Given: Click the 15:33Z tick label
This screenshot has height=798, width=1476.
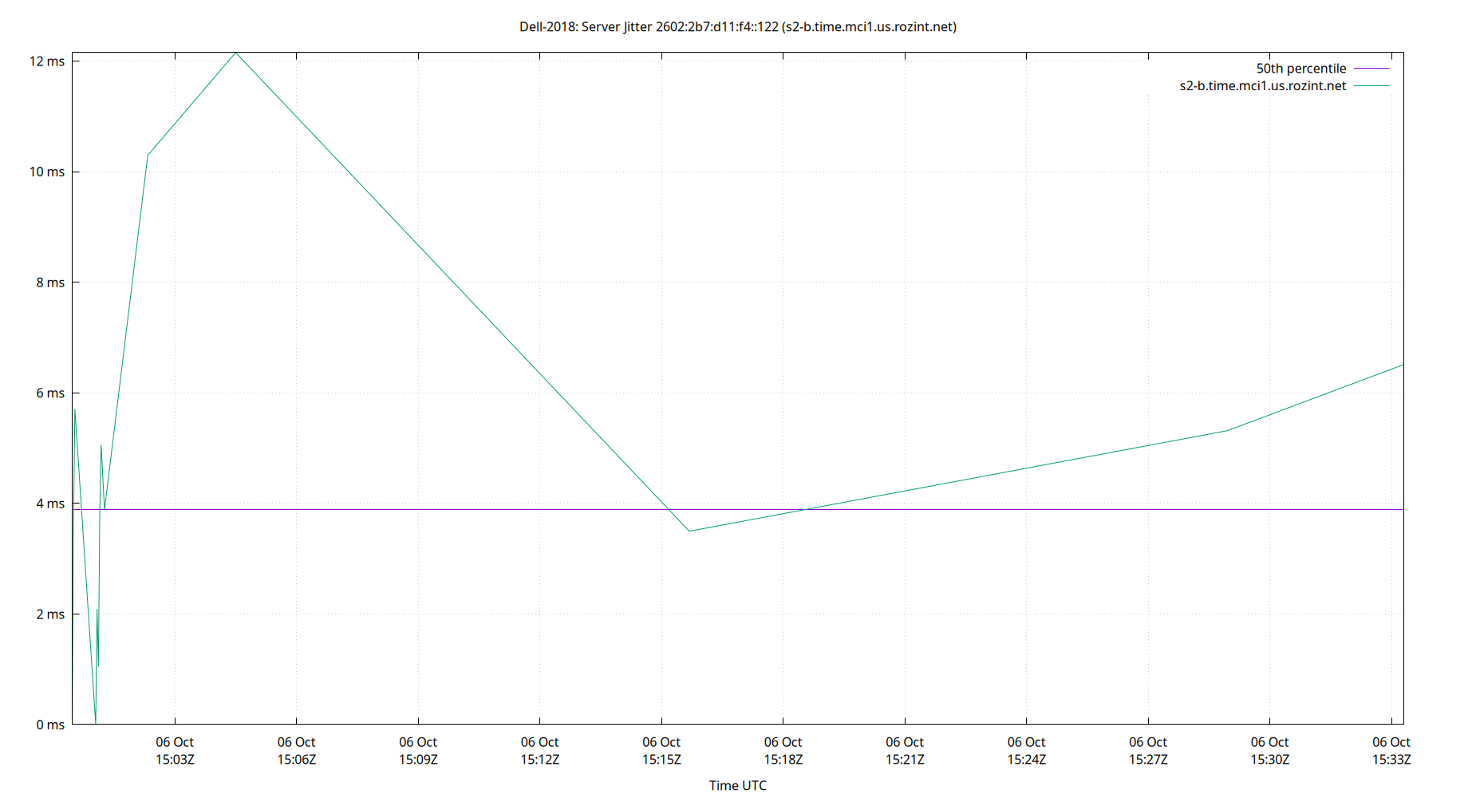Looking at the screenshot, I should click(1392, 760).
